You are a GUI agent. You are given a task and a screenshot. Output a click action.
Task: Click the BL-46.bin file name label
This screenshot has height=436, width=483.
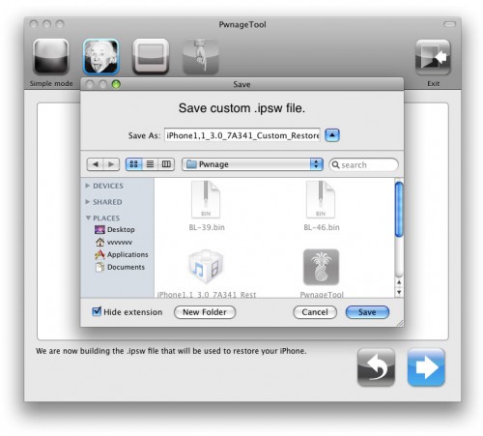pyautogui.click(x=322, y=227)
